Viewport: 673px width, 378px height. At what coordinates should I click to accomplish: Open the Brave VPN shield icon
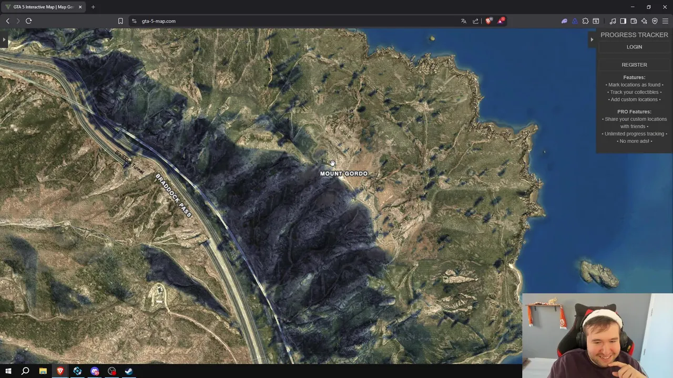pos(655,21)
